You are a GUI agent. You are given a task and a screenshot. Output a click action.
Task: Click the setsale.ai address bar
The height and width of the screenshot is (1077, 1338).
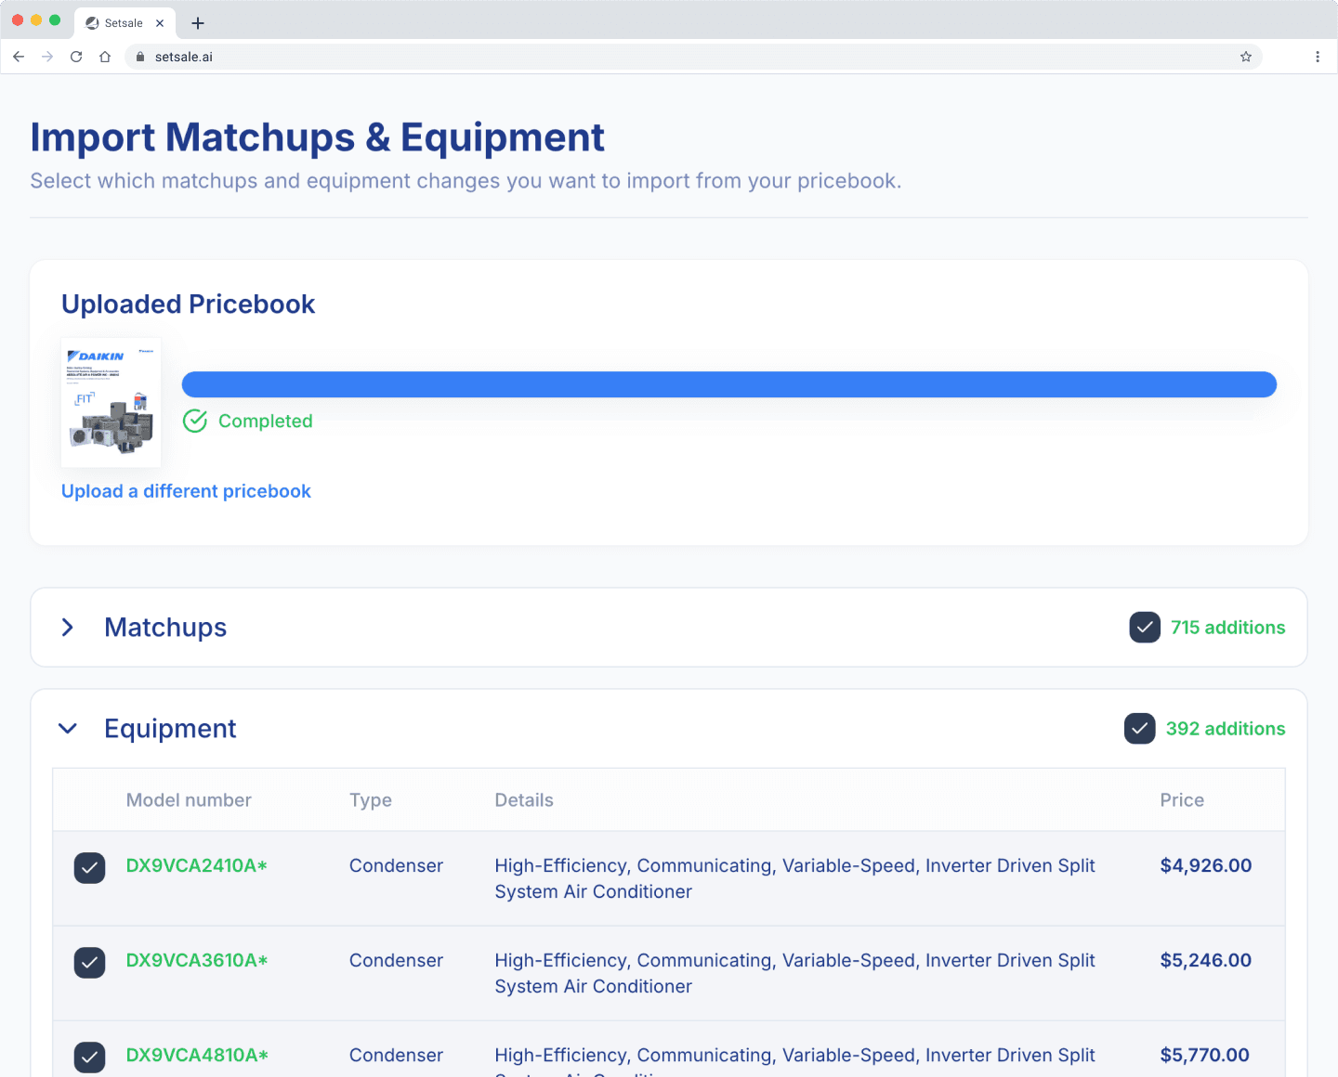(x=693, y=57)
